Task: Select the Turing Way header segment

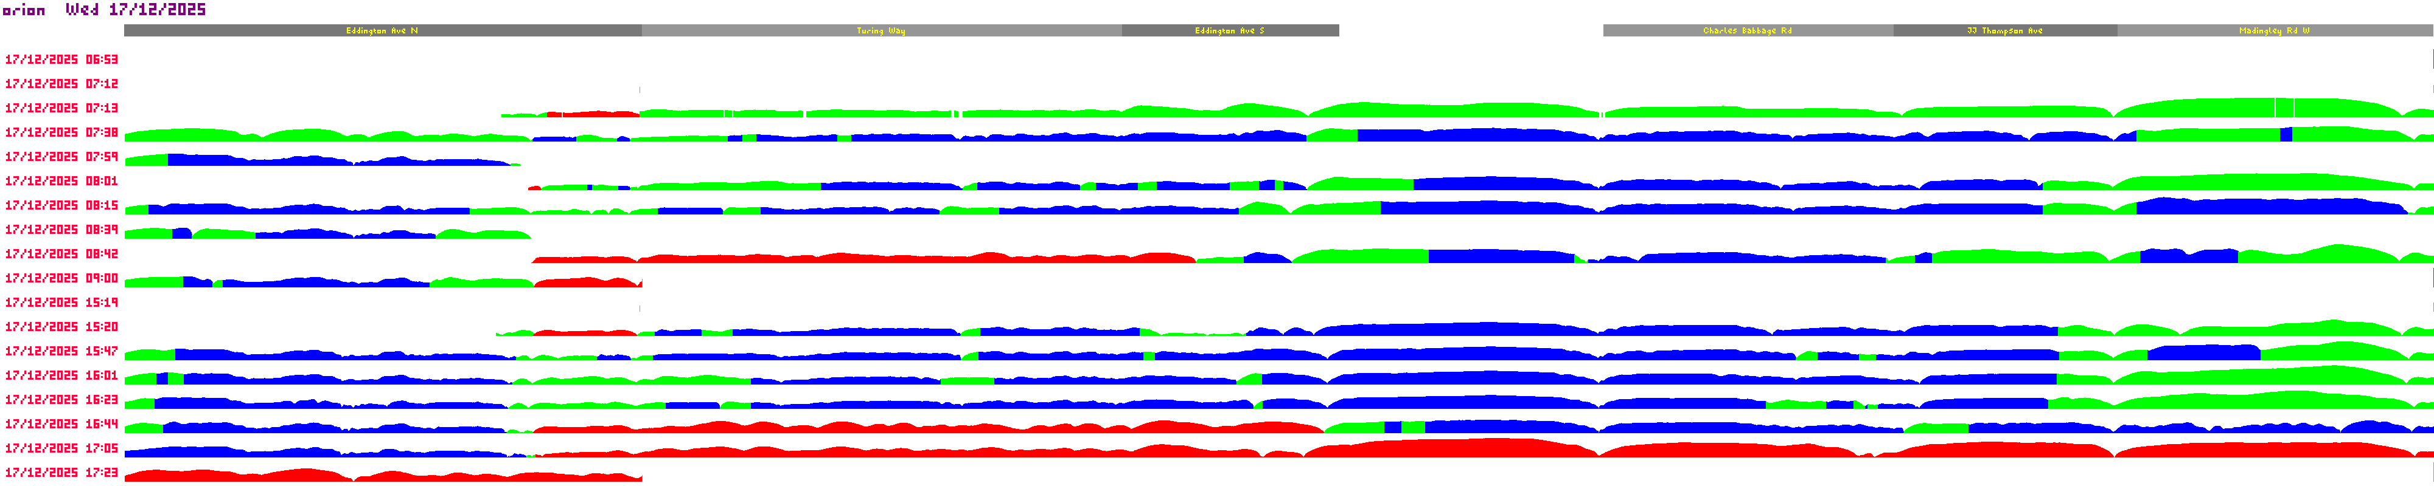Action: click(880, 31)
